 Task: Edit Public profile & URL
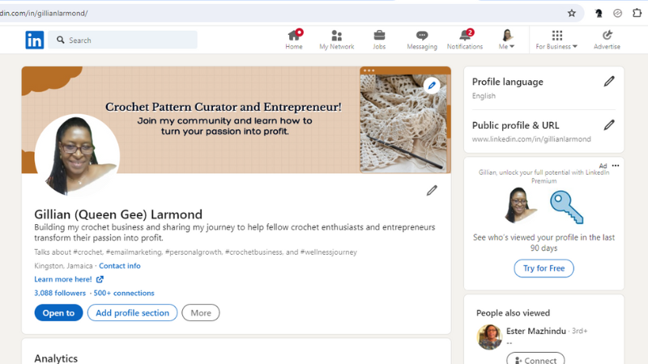point(609,125)
